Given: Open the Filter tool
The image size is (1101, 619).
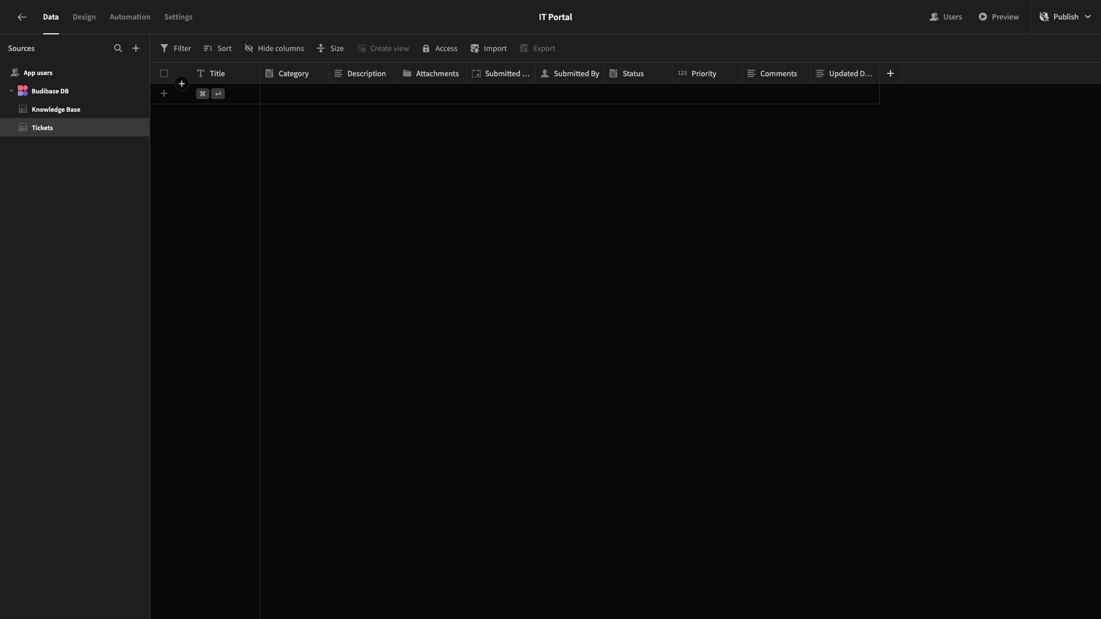Looking at the screenshot, I should [175, 49].
